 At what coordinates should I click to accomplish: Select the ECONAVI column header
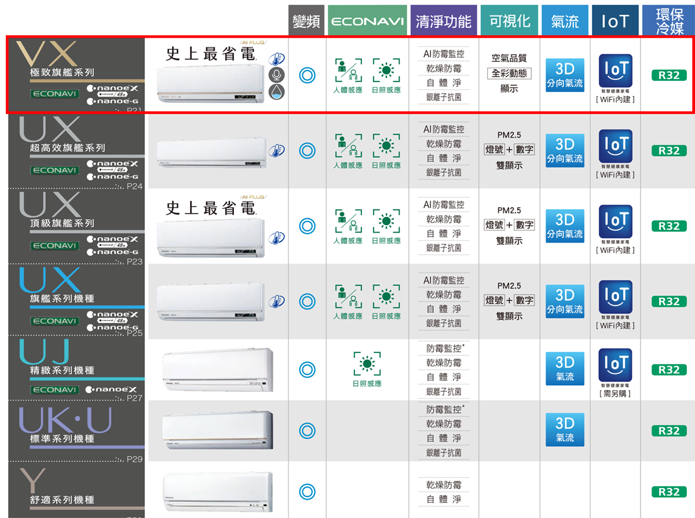367,21
